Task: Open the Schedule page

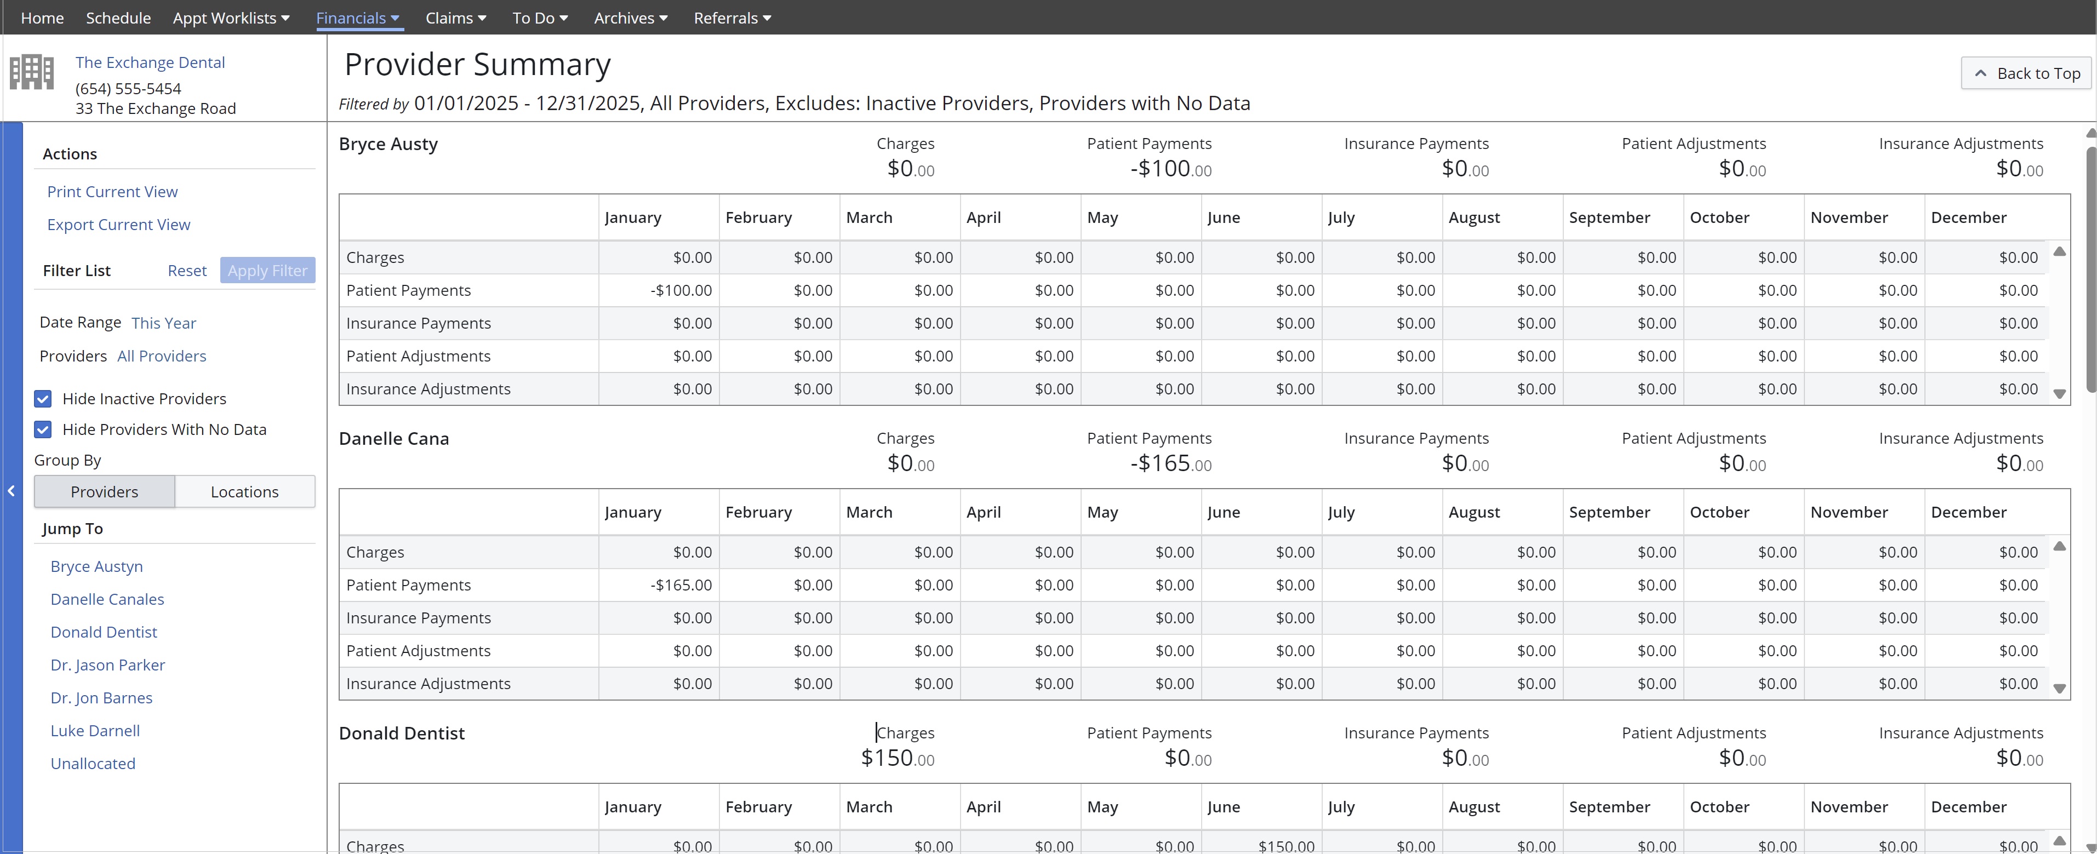Action: point(119,18)
